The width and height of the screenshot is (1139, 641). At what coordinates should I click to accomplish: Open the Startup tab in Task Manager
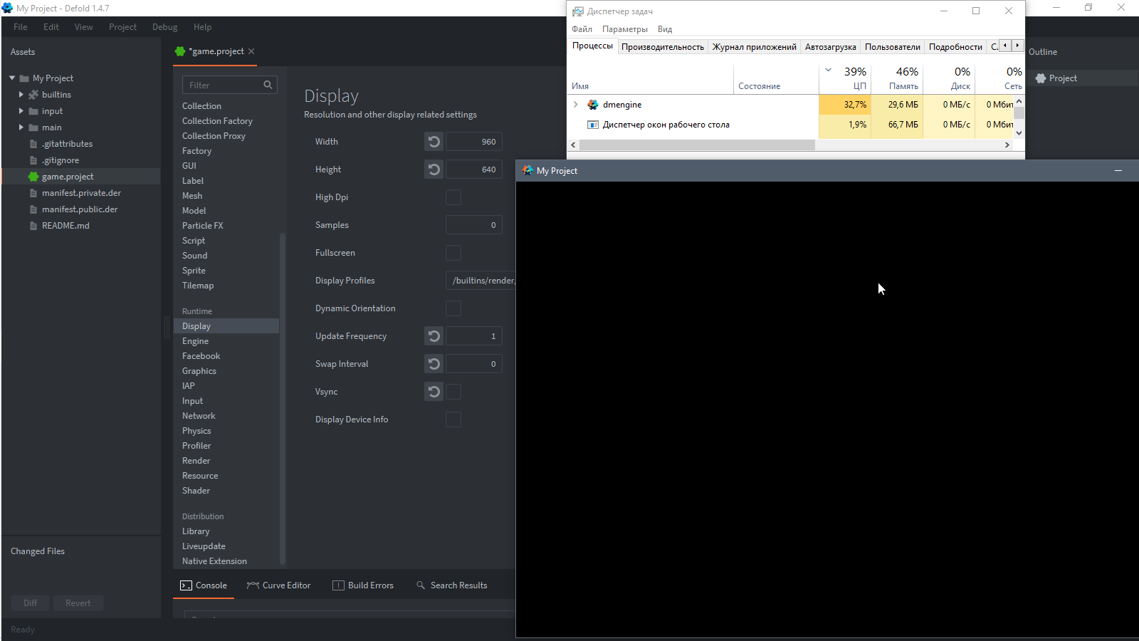tap(830, 47)
